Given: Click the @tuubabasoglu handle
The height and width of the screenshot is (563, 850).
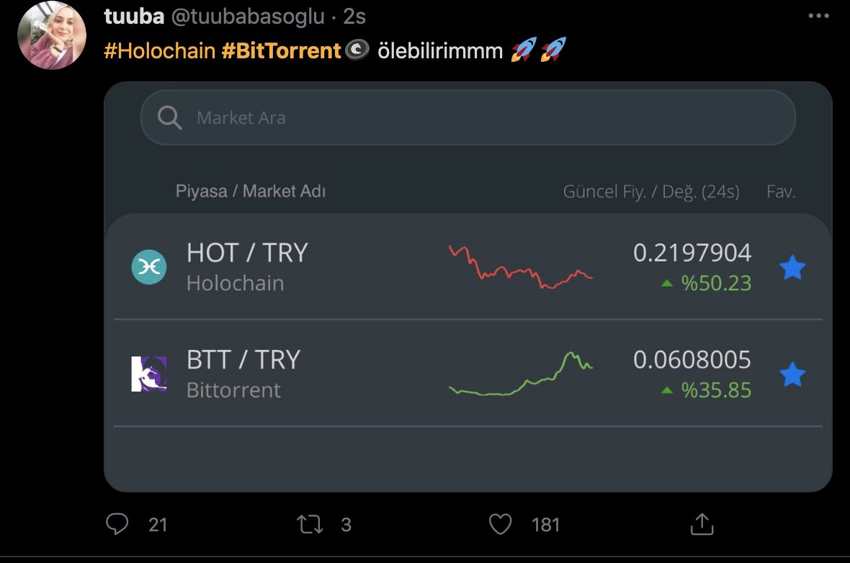Looking at the screenshot, I should coord(247,16).
